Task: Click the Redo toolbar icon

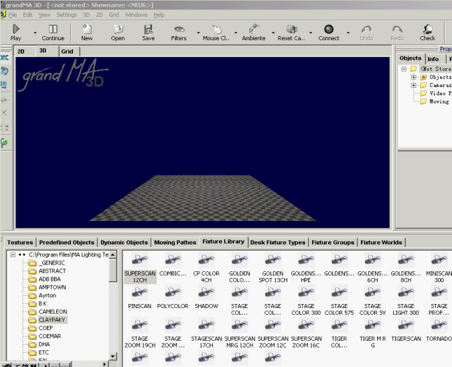Action: (x=397, y=32)
